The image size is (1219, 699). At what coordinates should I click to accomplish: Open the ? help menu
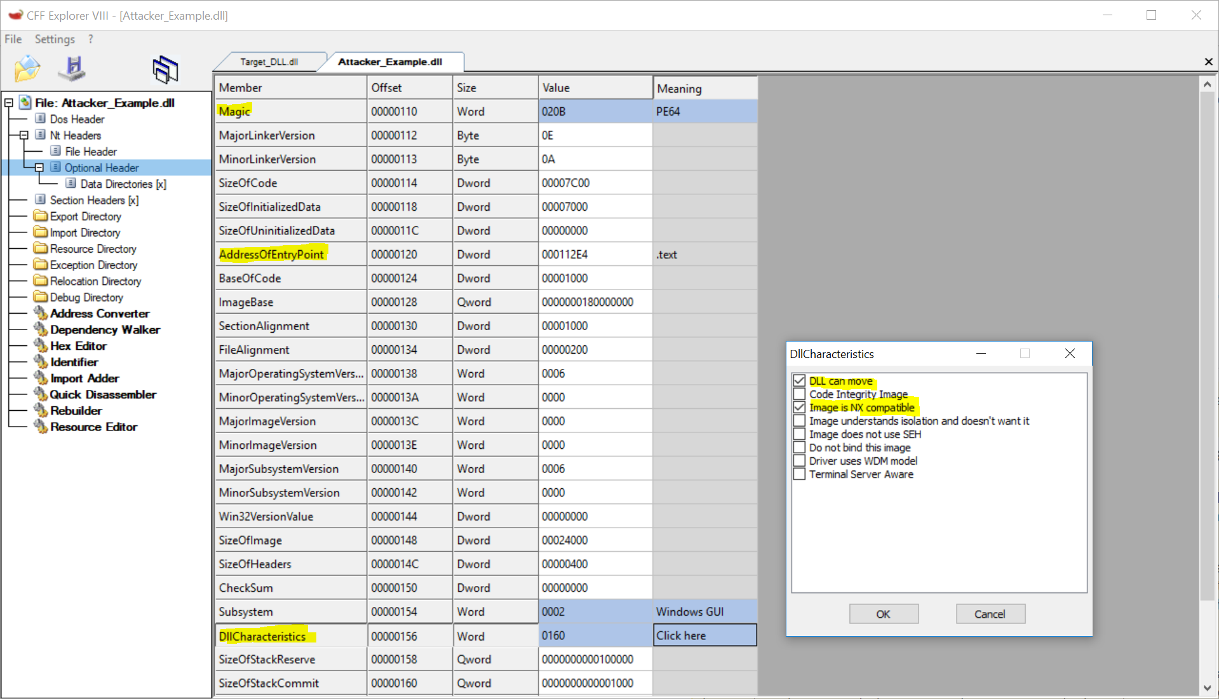tap(91, 39)
